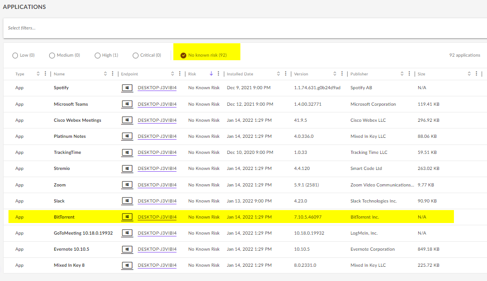Screen dimensions: 487x281
Task: Toggle the Risk column descending sort arrow
Action: coord(211,74)
